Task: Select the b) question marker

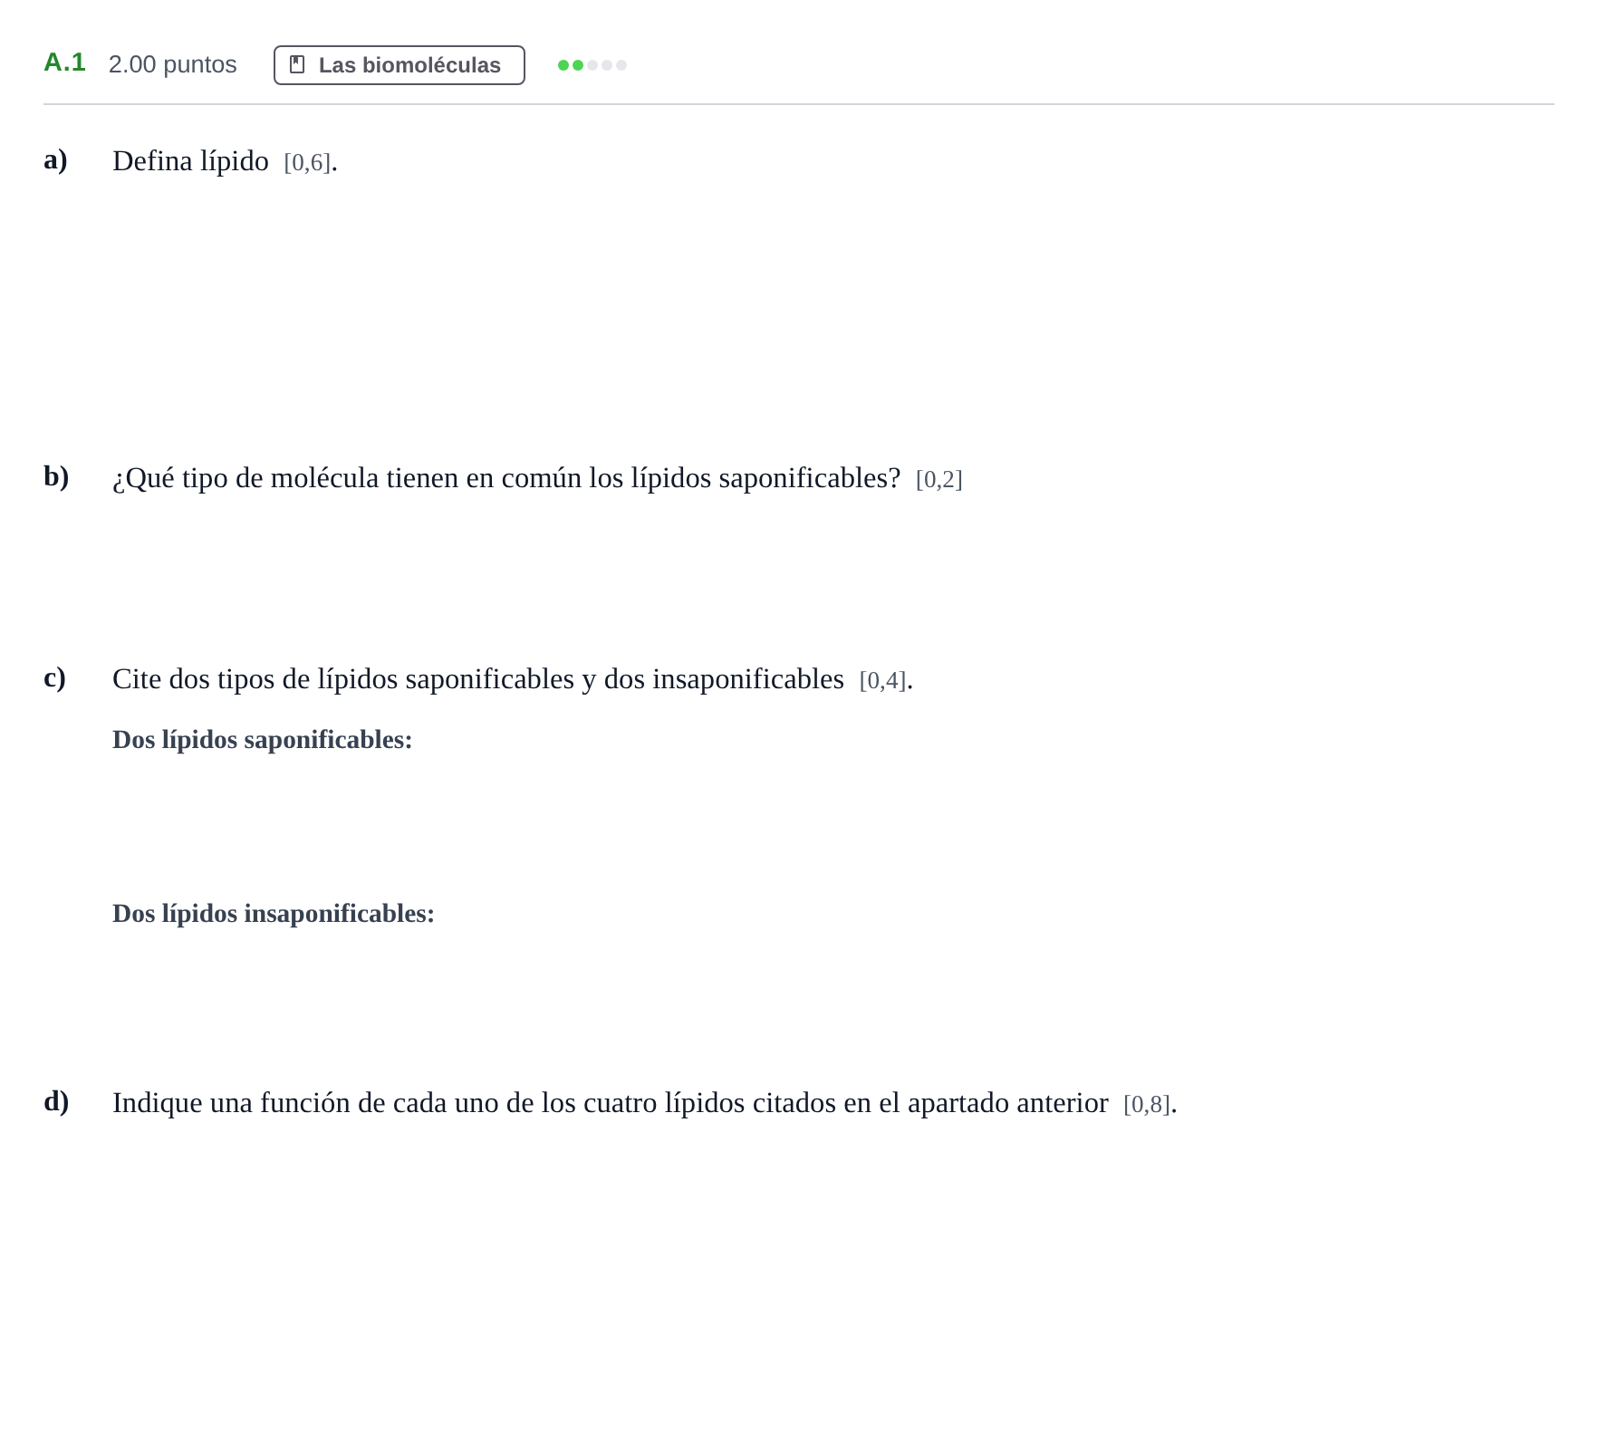Action: click(x=56, y=476)
